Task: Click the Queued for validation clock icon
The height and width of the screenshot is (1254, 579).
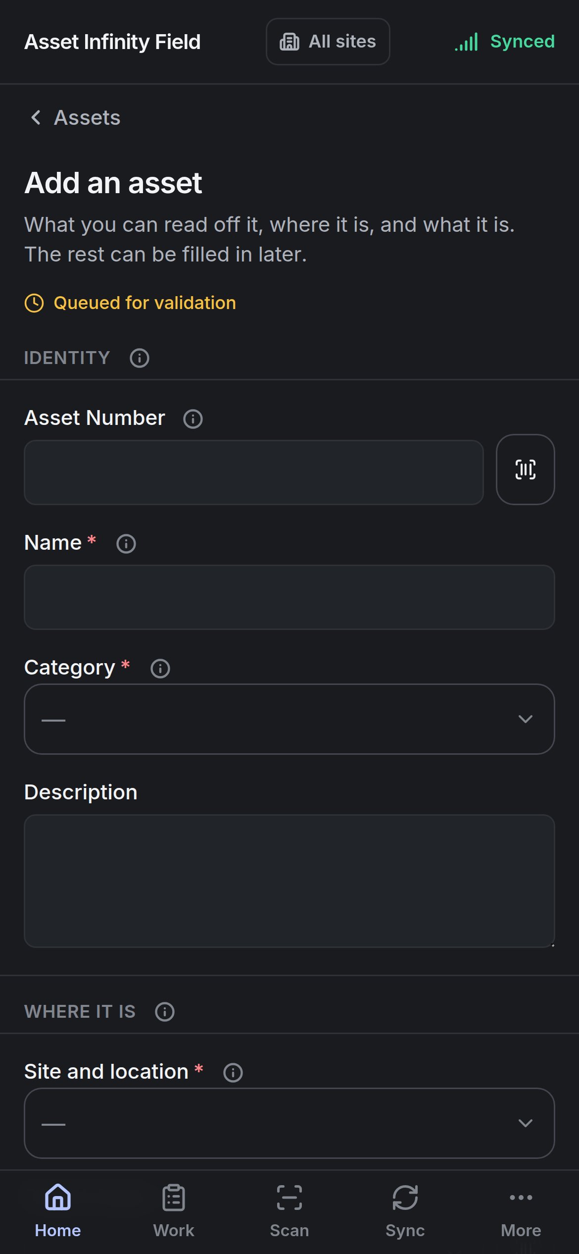Action: [34, 303]
